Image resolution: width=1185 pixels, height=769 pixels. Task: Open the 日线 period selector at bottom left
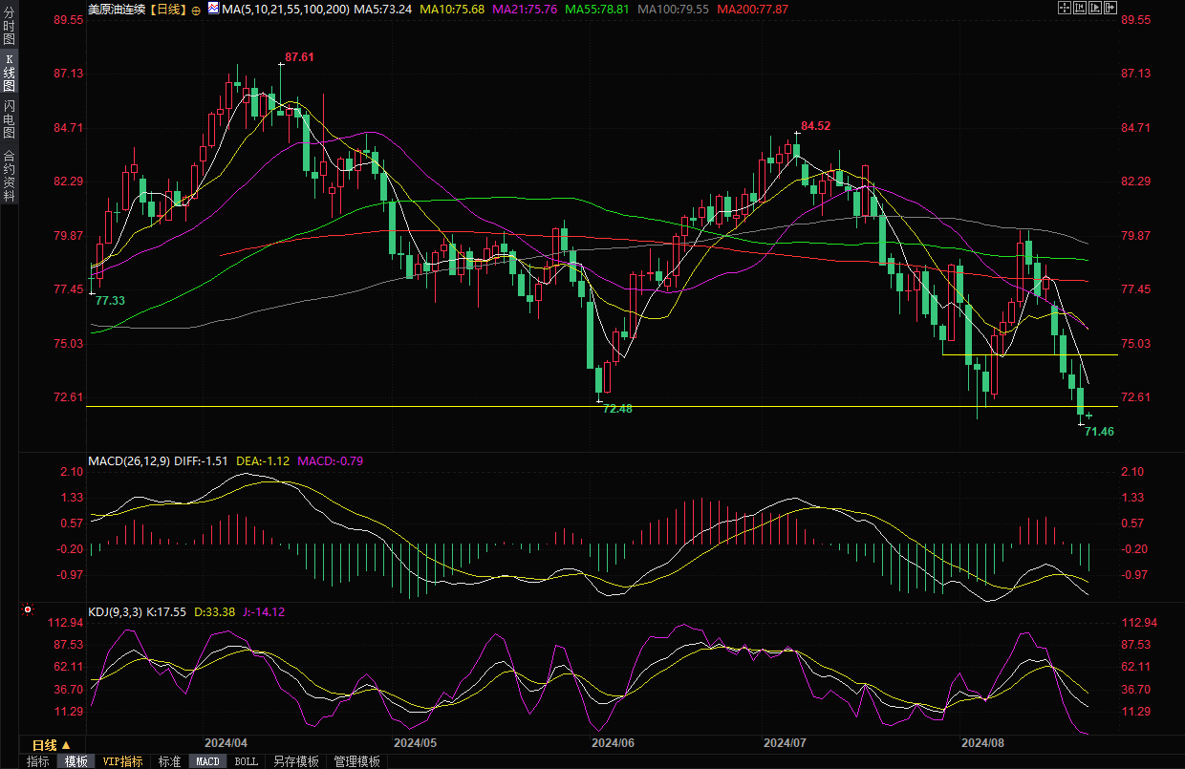click(51, 745)
